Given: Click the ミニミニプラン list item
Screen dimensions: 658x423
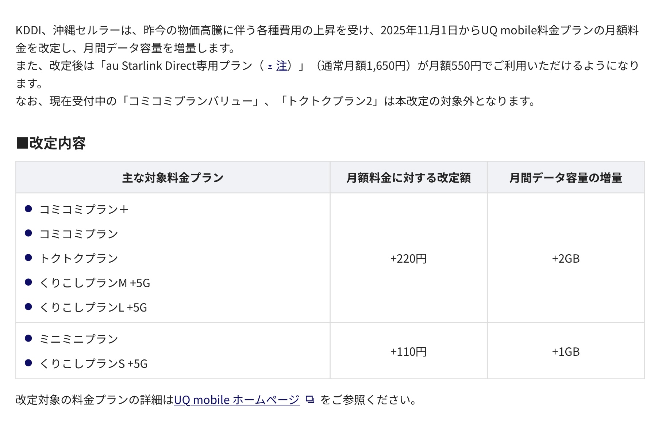Looking at the screenshot, I should pyautogui.click(x=79, y=339).
